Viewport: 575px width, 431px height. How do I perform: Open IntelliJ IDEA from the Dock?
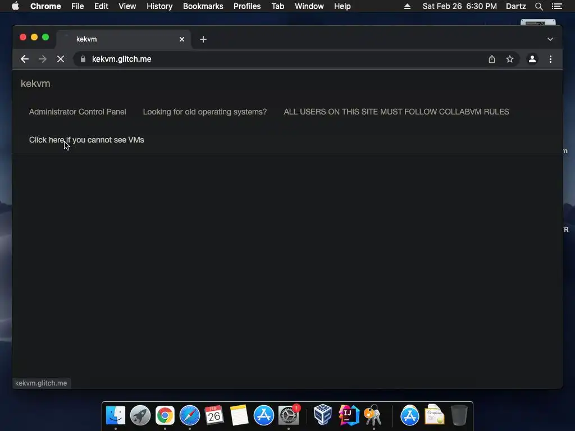348,415
